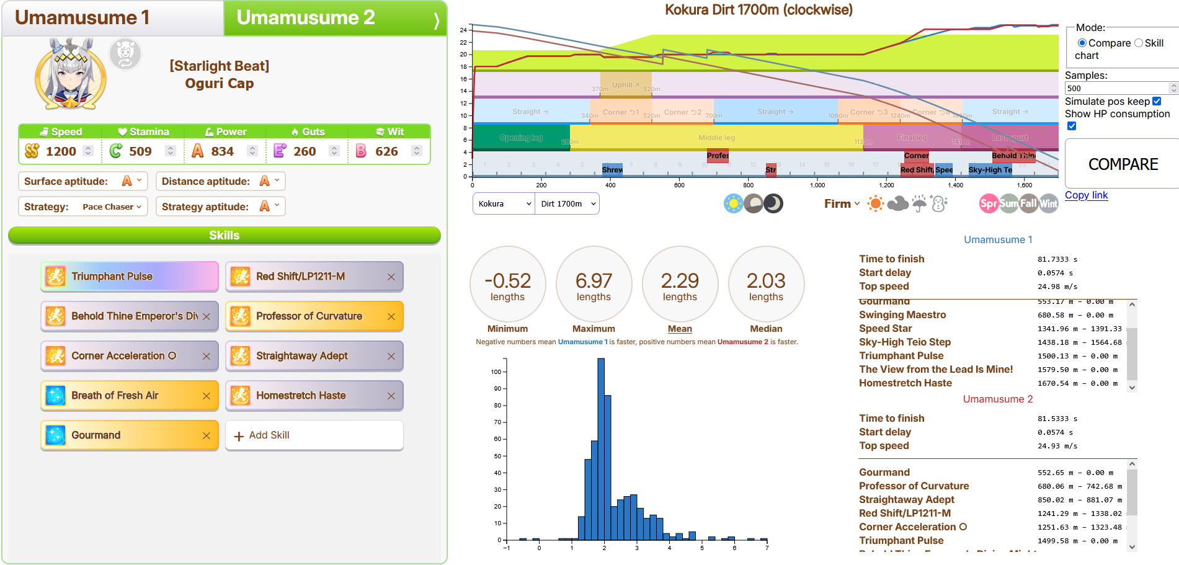This screenshot has height=565, width=1179.
Task: Adjust Power stat stepper
Action: pos(252,151)
